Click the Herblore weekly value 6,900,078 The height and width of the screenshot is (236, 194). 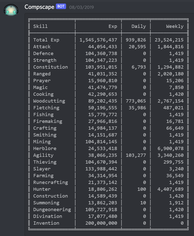170,148
